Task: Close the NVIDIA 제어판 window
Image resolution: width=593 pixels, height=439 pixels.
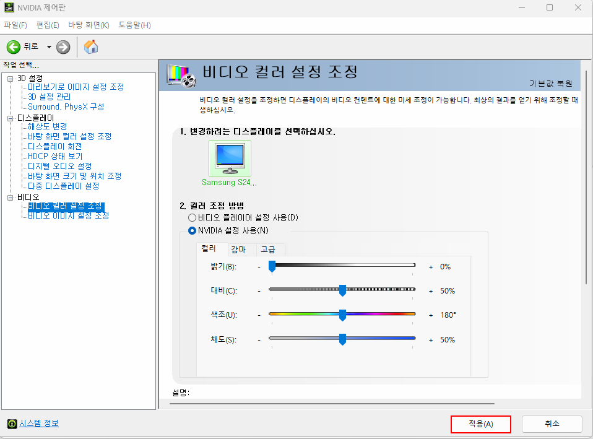Action: [578, 7]
